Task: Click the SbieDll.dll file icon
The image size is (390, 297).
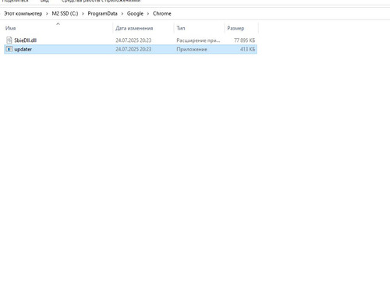Action: pyautogui.click(x=9, y=40)
